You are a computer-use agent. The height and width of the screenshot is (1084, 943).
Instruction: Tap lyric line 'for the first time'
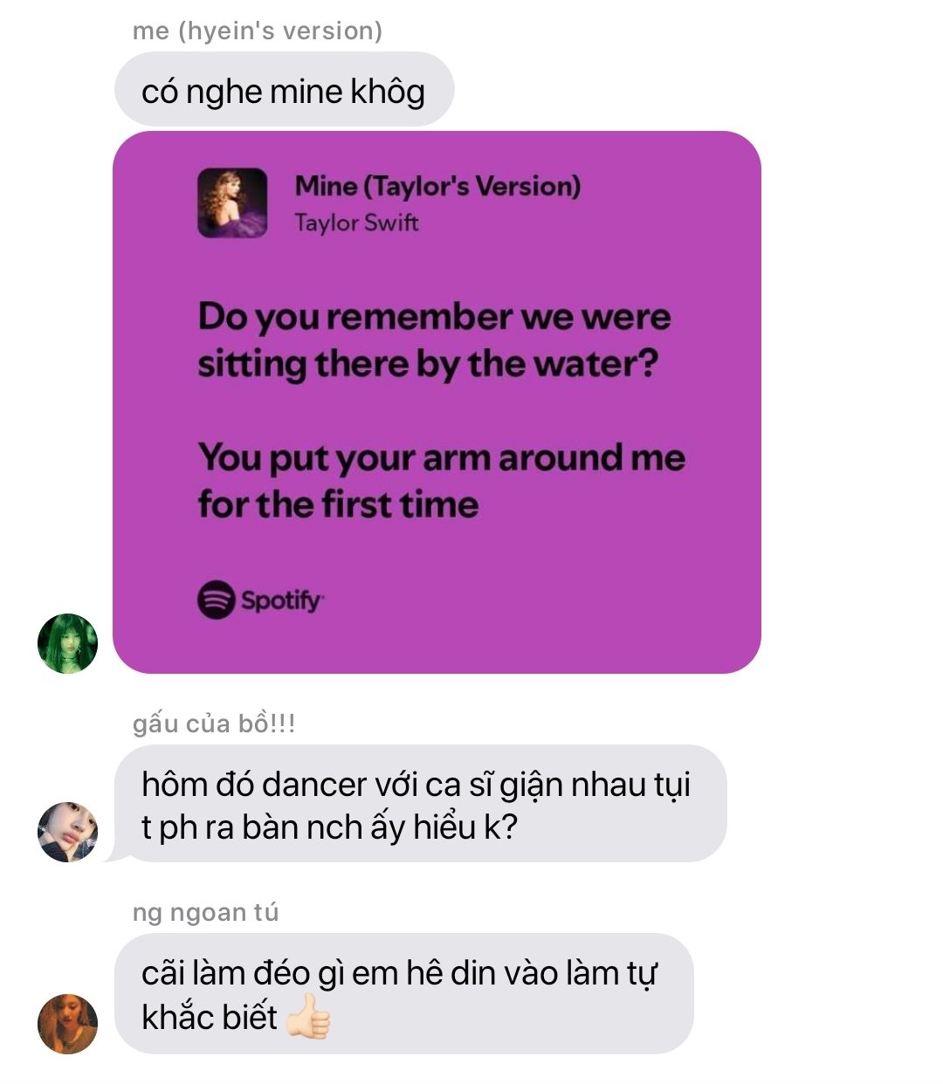(338, 504)
